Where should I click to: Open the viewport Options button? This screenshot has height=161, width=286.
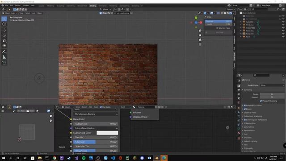point(231,9)
